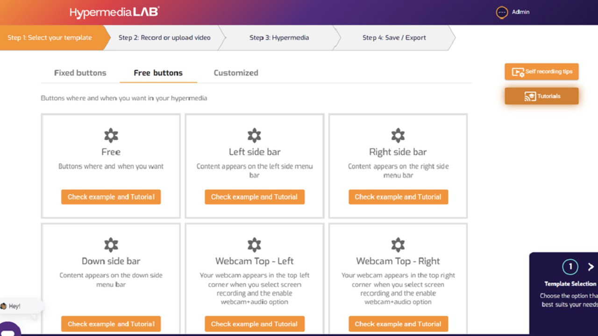Click the Left side bar template icon

coord(254,136)
